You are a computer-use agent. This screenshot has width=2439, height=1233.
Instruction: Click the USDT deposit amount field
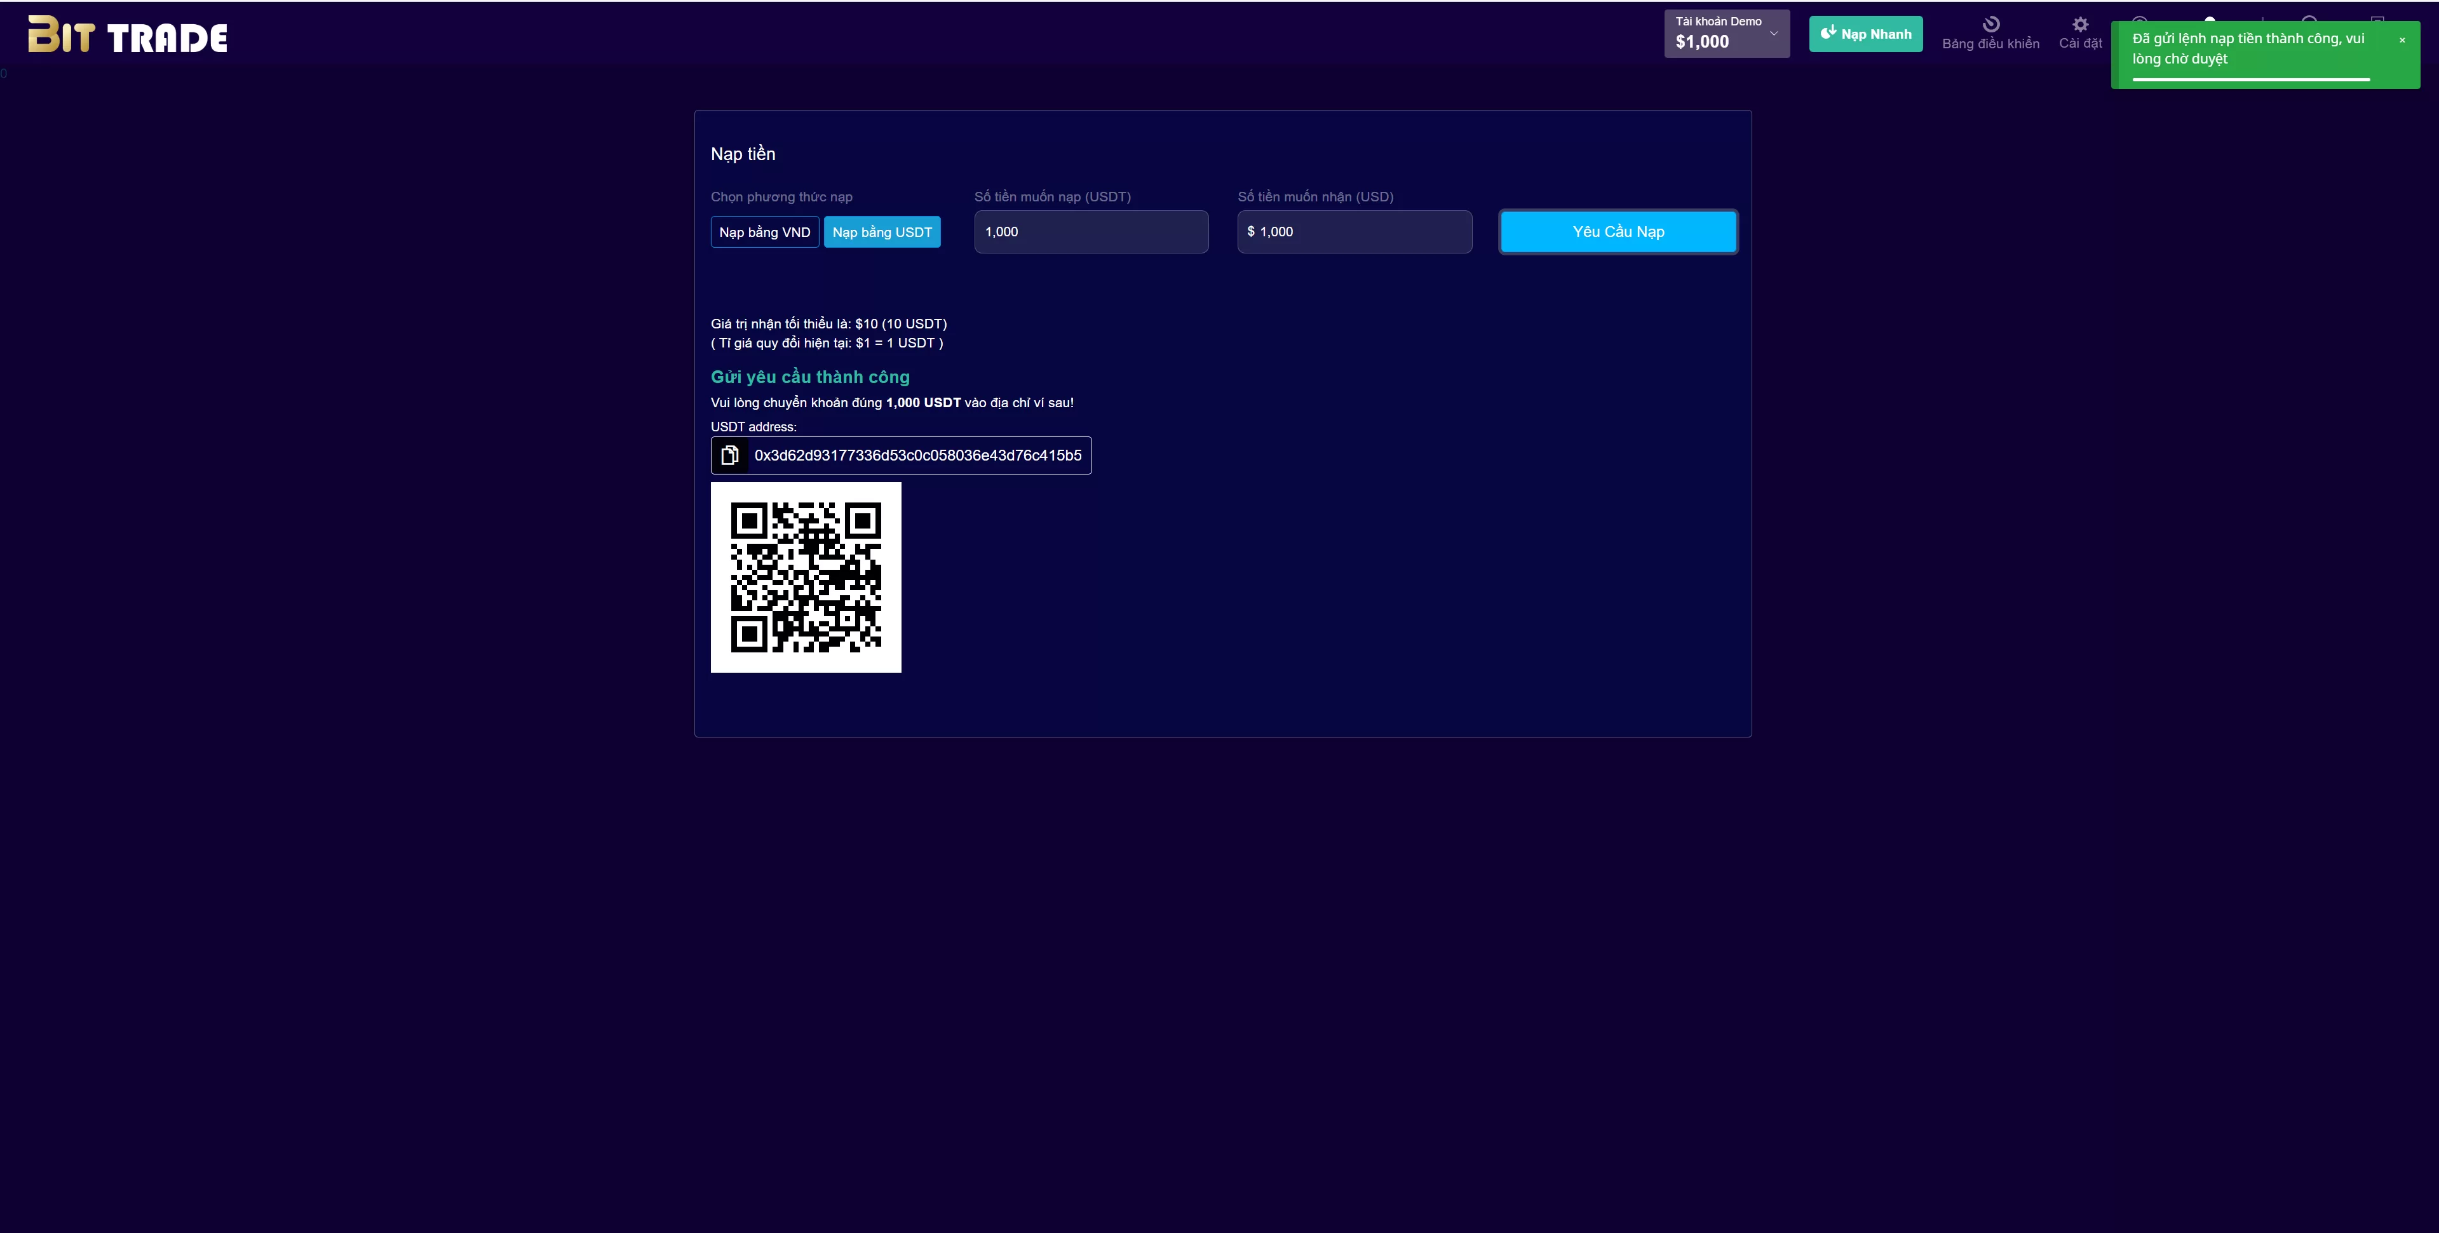click(x=1091, y=232)
